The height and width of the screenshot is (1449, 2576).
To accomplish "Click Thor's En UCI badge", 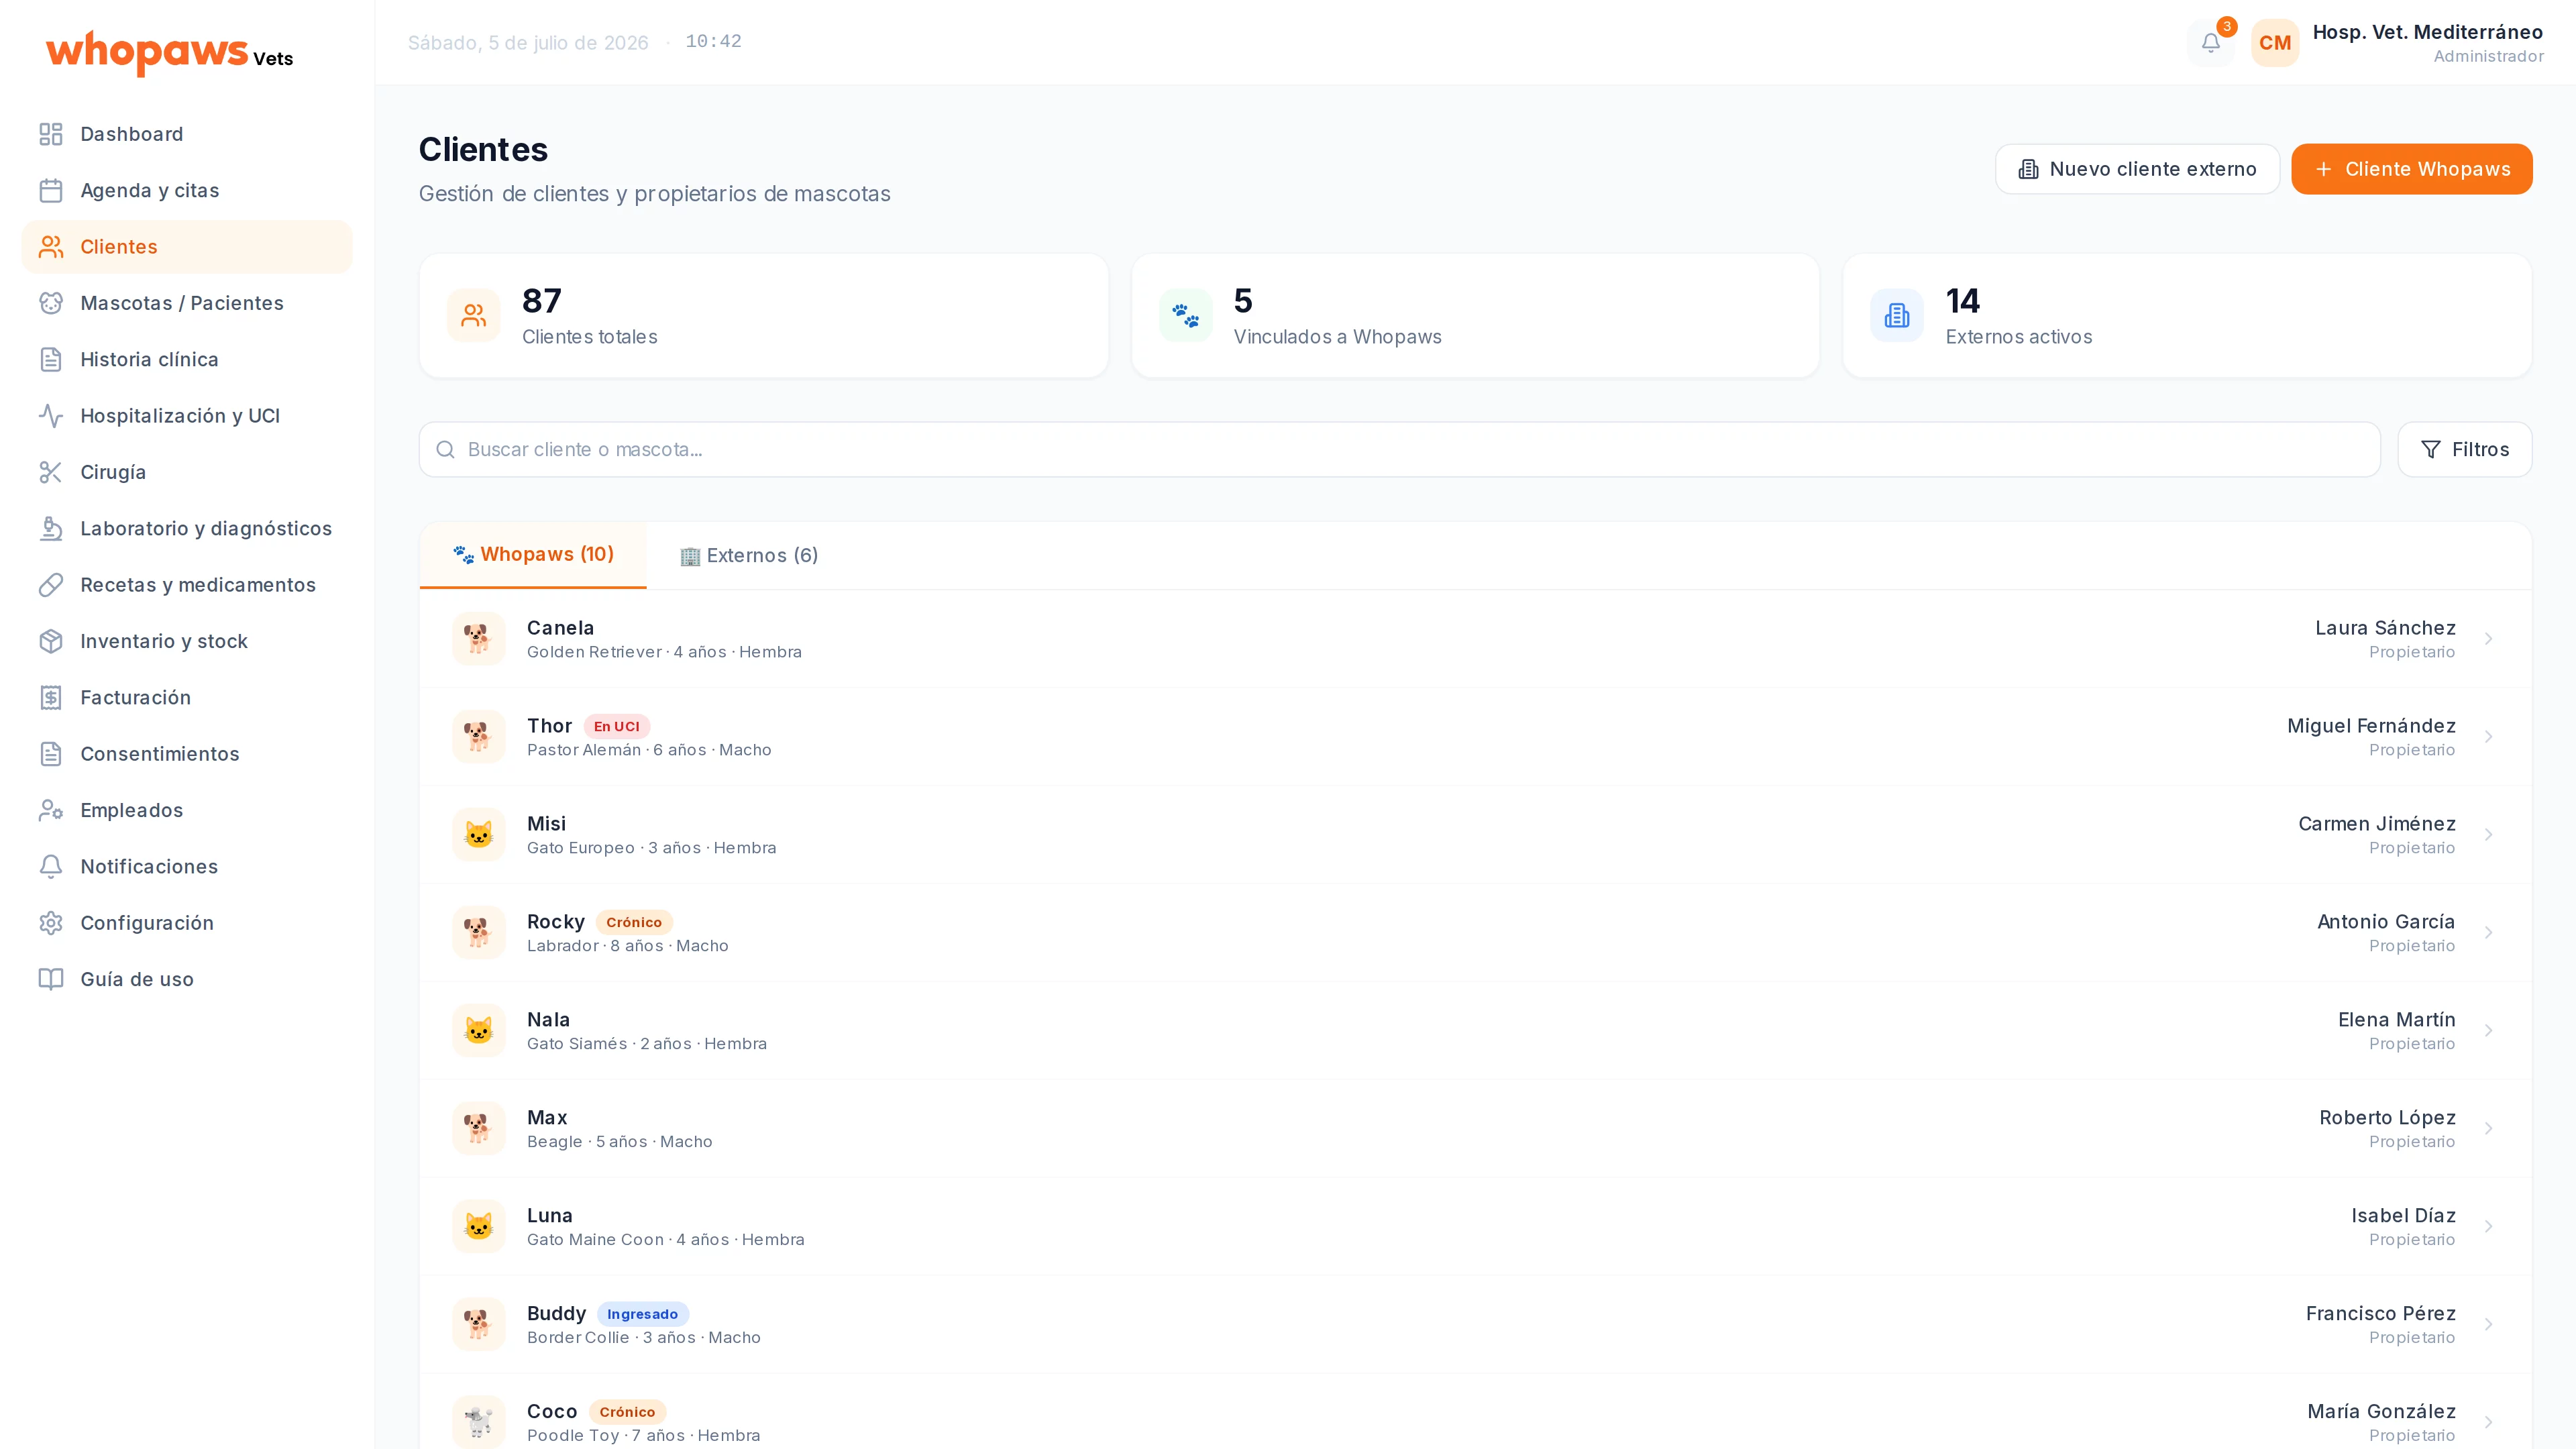I will (x=617, y=726).
